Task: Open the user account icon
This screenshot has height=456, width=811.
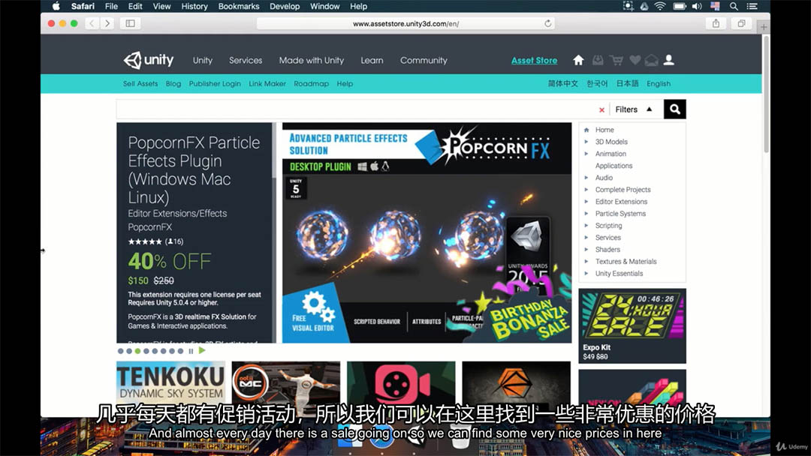Action: [669, 60]
